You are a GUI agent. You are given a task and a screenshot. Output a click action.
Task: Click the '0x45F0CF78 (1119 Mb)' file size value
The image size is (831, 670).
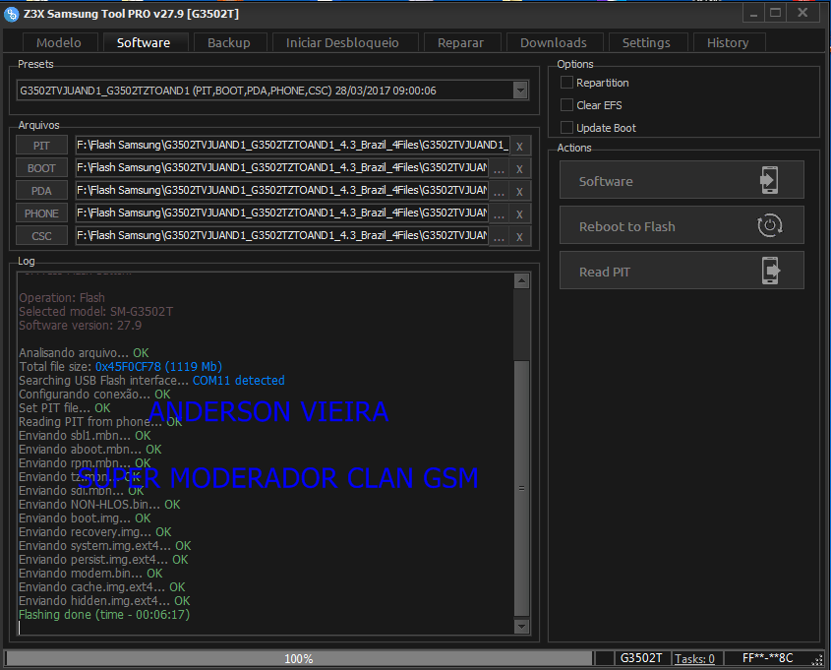(158, 367)
